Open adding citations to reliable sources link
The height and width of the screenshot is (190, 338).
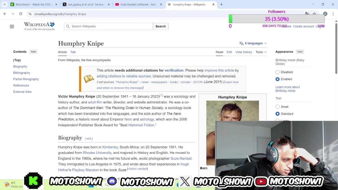click(x=124, y=76)
